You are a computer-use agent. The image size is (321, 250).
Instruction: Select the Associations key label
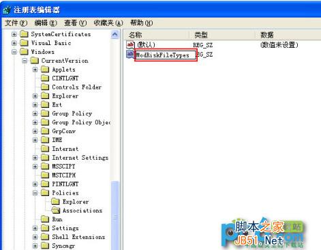[x=82, y=210]
